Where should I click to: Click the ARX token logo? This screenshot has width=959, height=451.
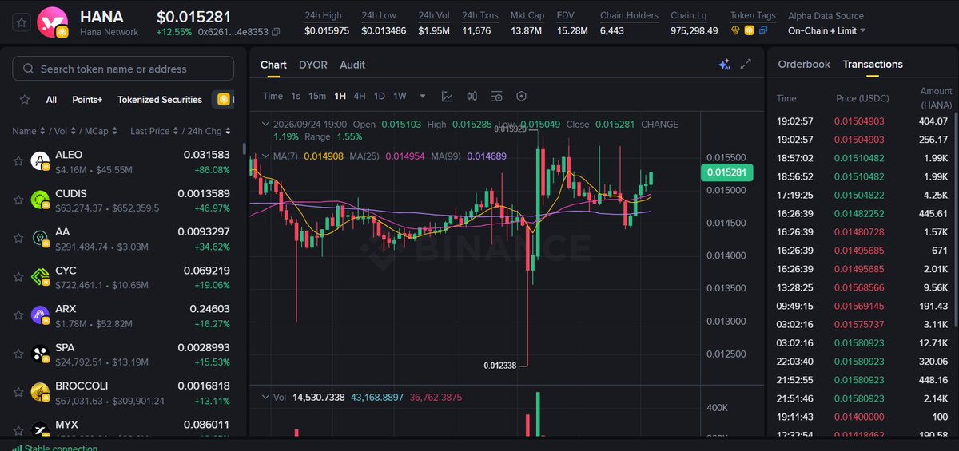tap(40, 315)
